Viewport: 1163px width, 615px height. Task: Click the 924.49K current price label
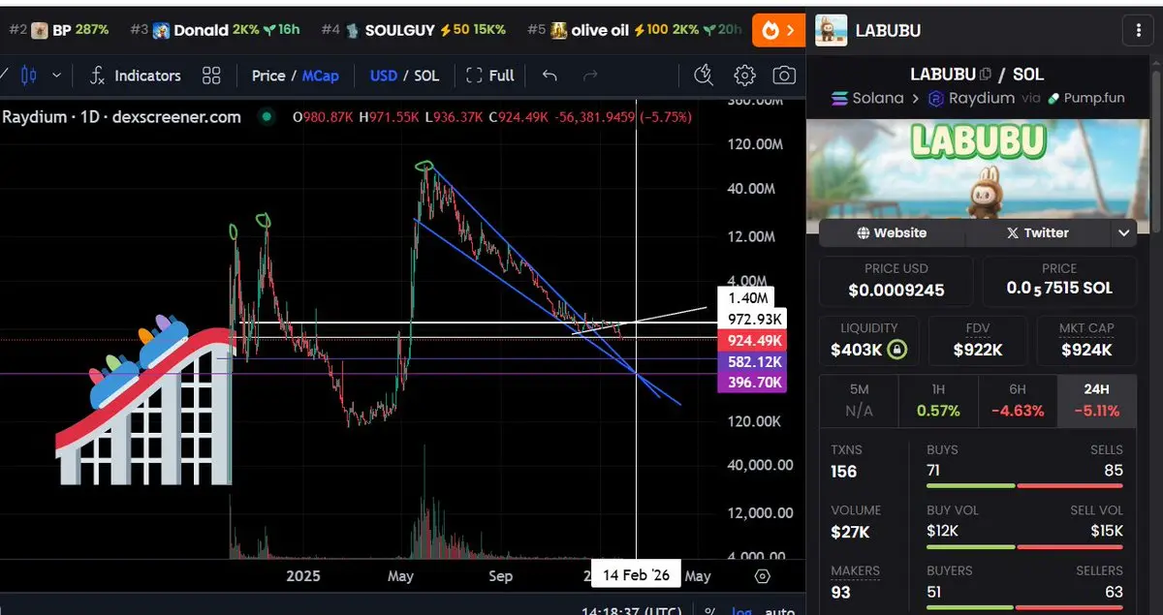[x=752, y=340]
